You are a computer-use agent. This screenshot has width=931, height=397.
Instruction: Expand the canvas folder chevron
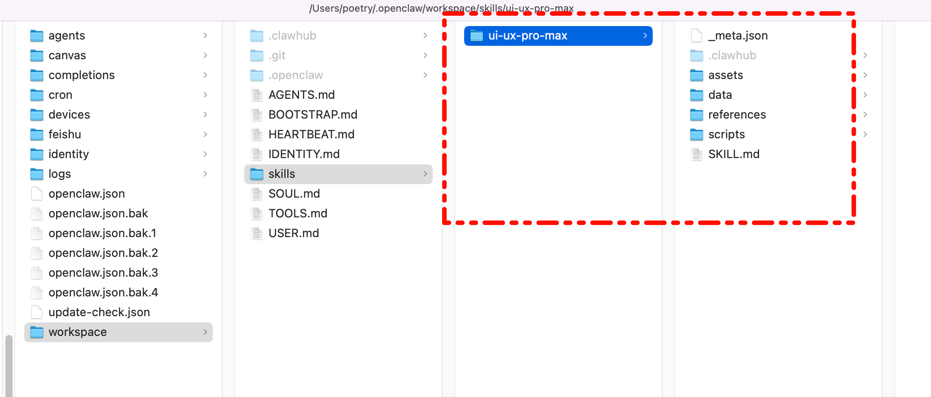(x=205, y=55)
